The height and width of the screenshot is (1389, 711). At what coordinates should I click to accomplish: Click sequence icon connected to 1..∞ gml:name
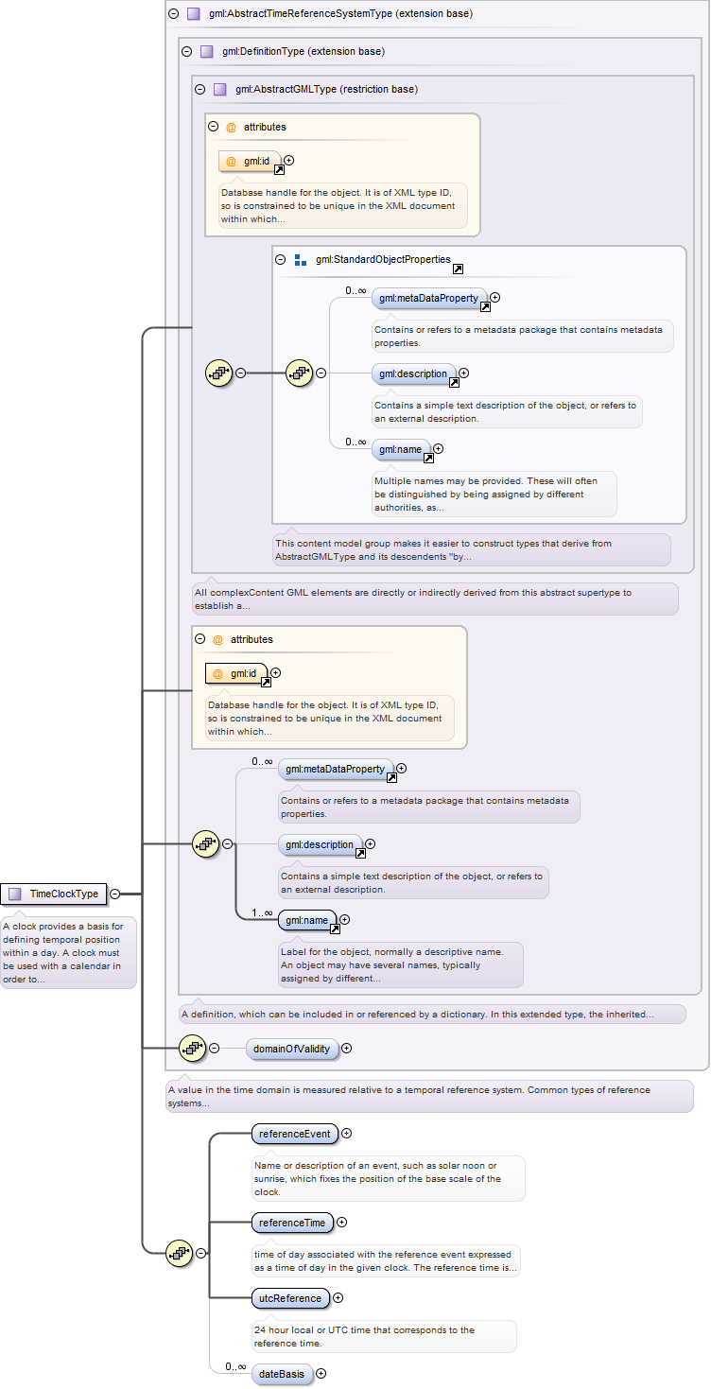(x=206, y=844)
